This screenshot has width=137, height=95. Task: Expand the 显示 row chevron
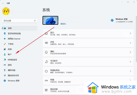[130, 33]
